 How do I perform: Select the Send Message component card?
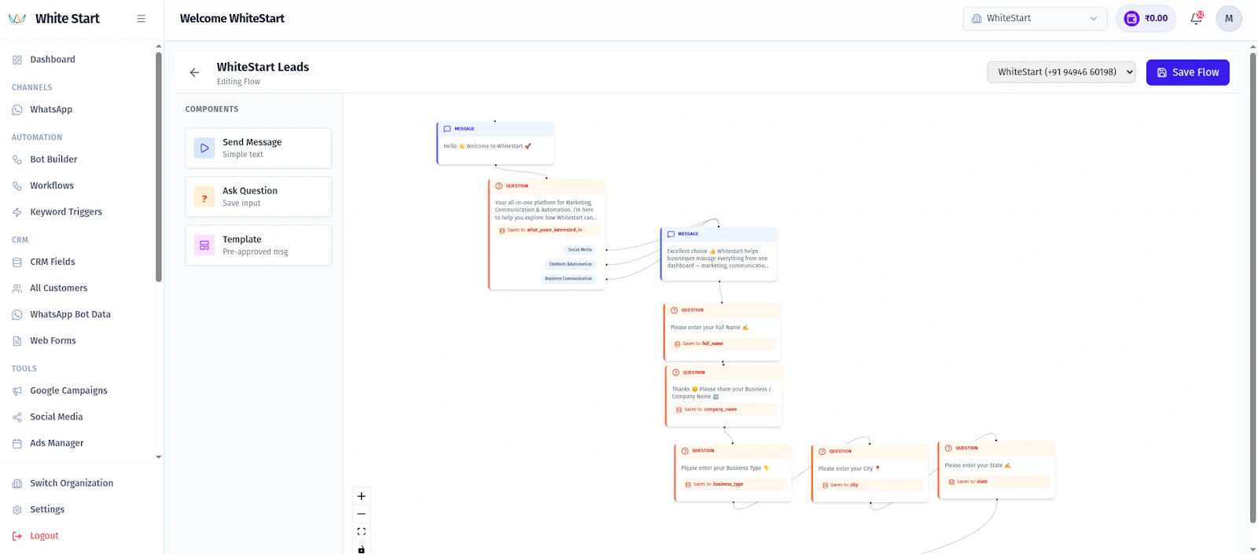(x=258, y=148)
